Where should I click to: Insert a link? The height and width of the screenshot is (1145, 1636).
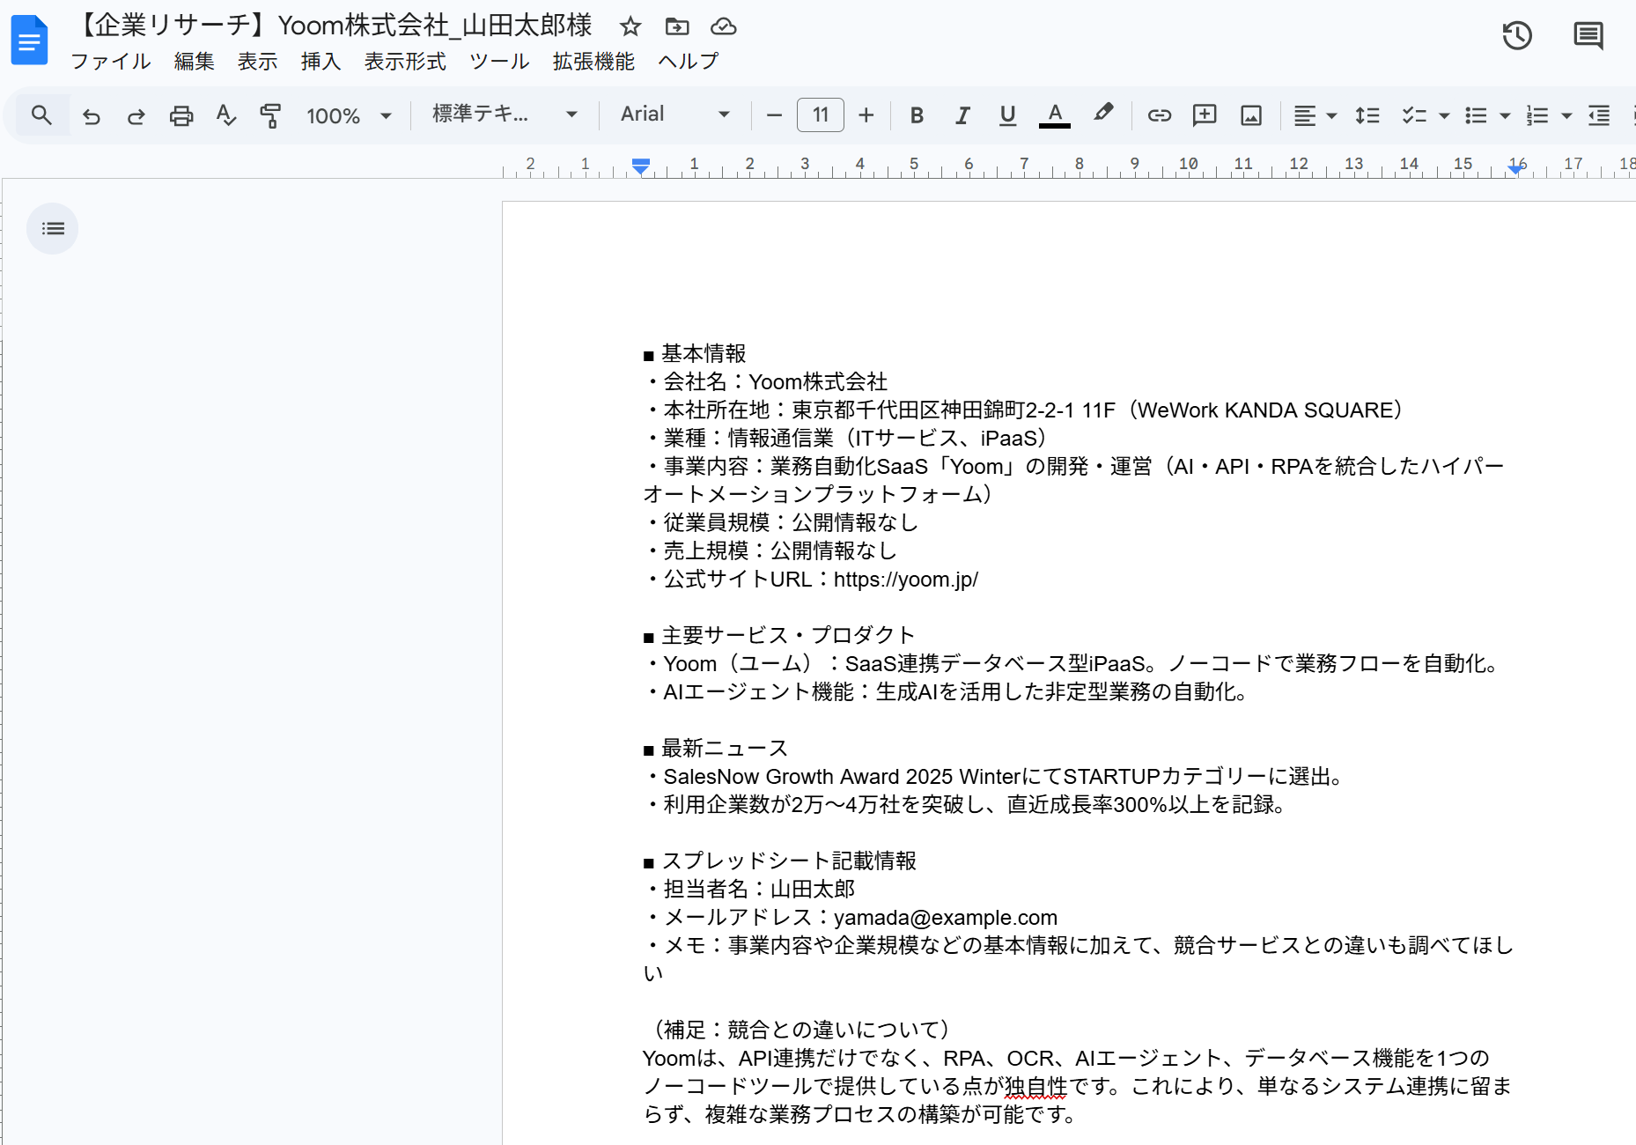1159,115
